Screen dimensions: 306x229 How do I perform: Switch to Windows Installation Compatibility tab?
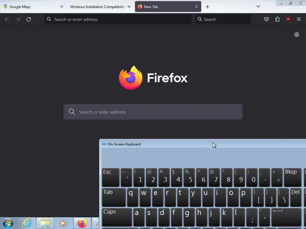tap(100, 7)
